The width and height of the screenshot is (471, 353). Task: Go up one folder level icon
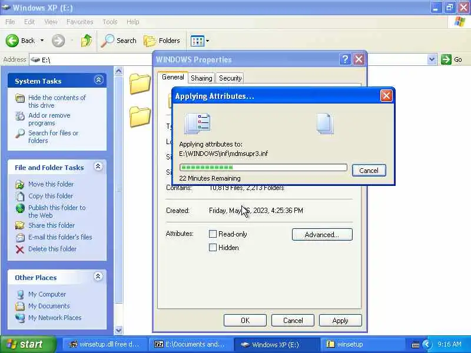coord(87,41)
